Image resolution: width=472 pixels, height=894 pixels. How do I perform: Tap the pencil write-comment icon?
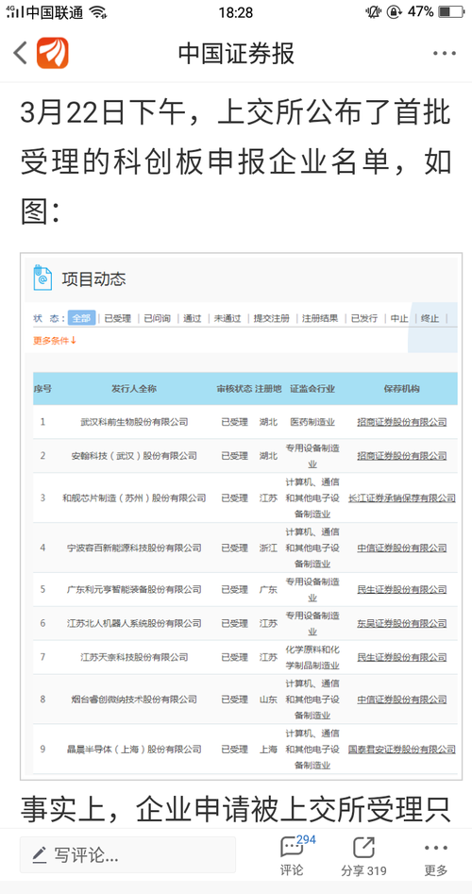(39, 854)
